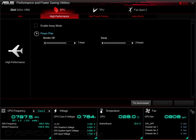Click the EPU leaf icon

56,10
